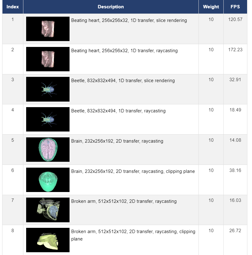Select index cell number 7
This screenshot has height=255, width=252.
coord(13,200)
